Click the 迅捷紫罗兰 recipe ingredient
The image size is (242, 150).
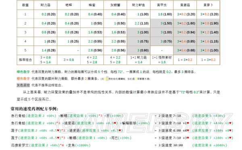tap(20, 145)
